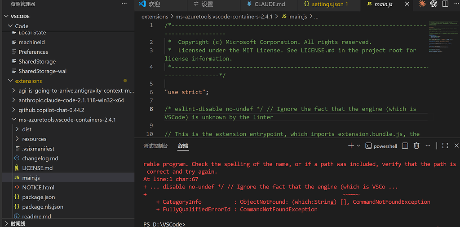The width and height of the screenshot is (460, 227).
Task: Click ms-azuretools.vscode-containers-2.4.1 breadcrumb
Action: (224, 17)
